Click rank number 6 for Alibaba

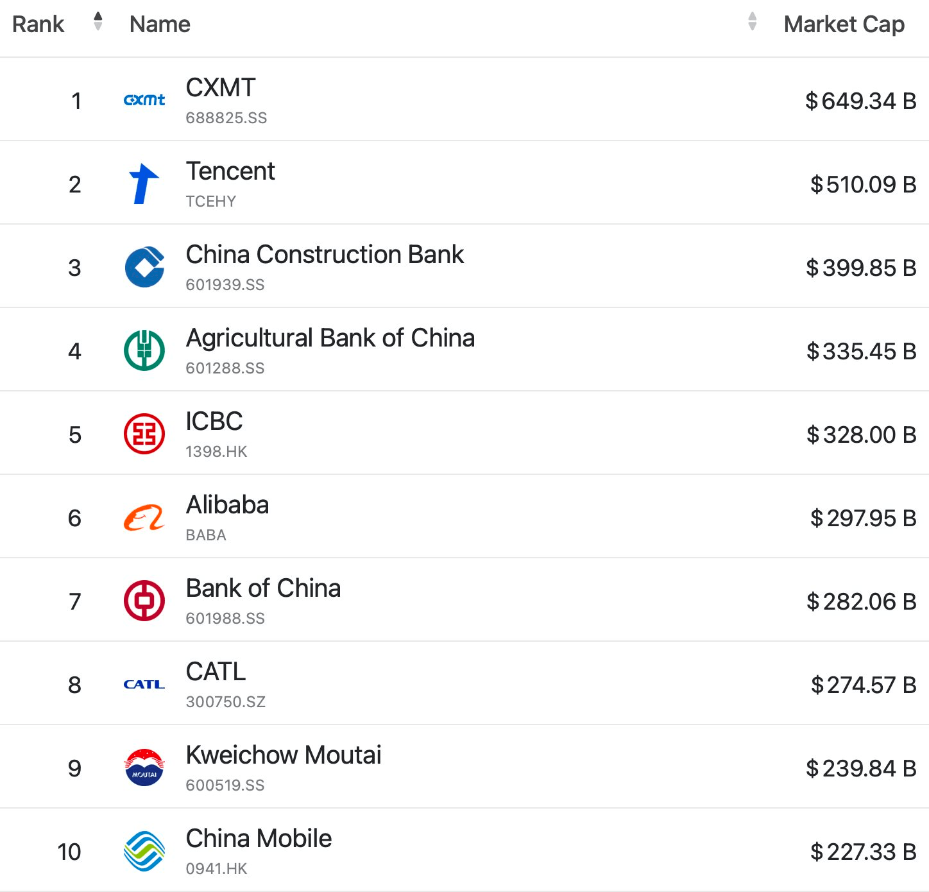click(75, 518)
